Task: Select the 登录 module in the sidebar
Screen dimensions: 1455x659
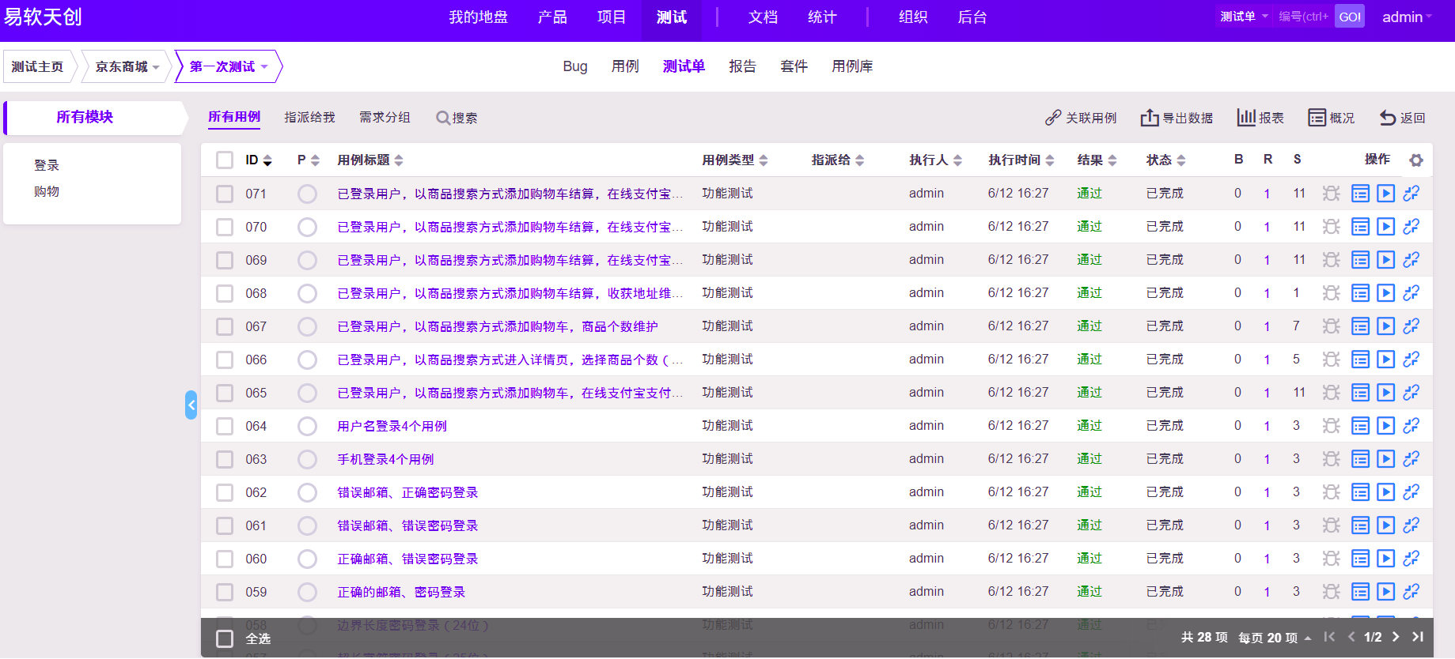Action: click(x=47, y=165)
